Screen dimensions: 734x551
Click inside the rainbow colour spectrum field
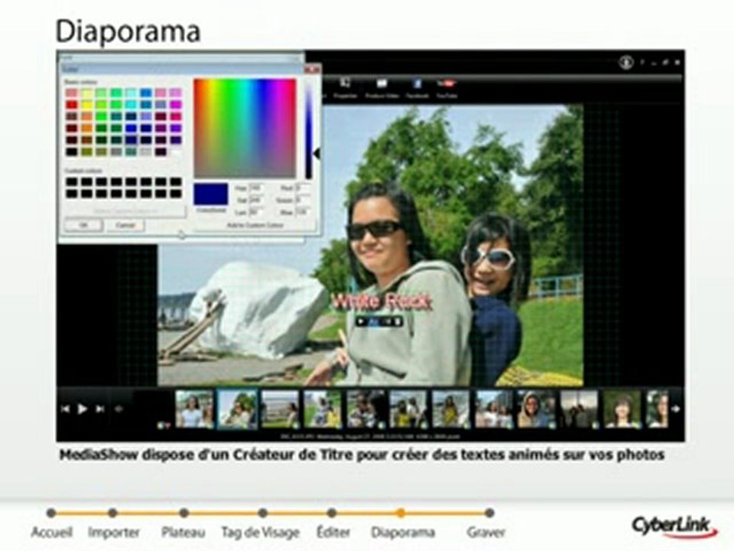pos(245,128)
